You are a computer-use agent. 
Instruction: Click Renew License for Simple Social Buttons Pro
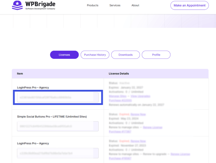pyautogui.click(x=153, y=127)
